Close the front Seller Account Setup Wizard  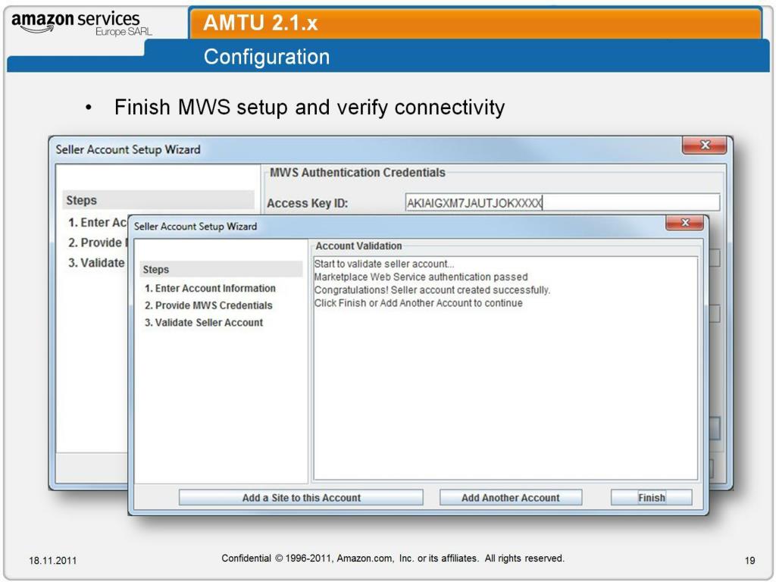pos(684,223)
